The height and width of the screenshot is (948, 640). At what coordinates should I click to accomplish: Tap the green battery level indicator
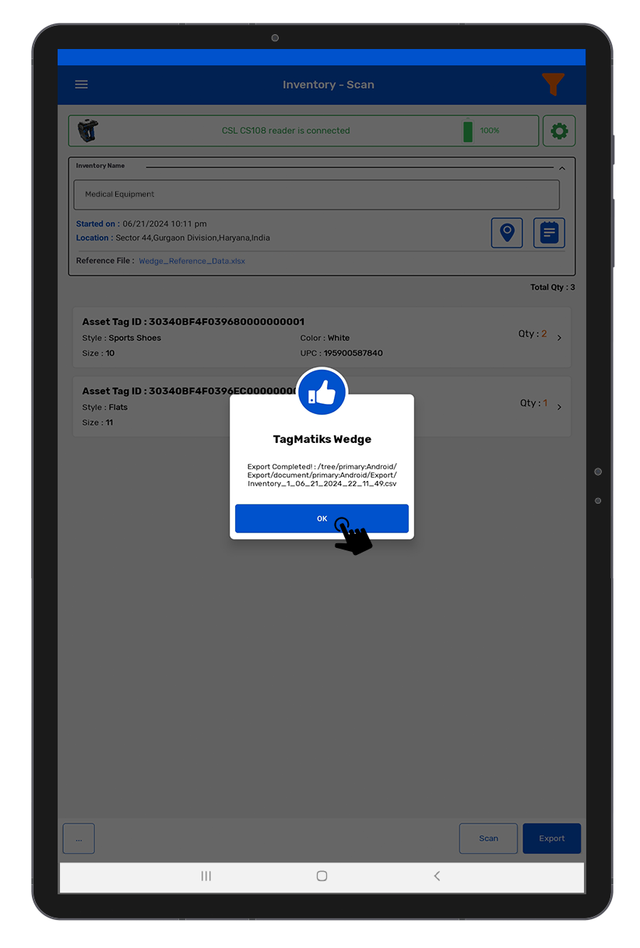(468, 131)
